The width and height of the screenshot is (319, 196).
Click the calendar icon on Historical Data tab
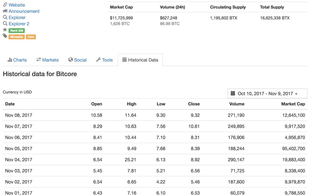point(124,60)
